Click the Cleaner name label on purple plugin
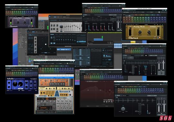 (x=14, y=26)
